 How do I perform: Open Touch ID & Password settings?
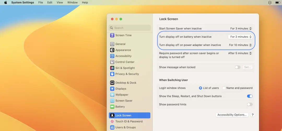pos(129,122)
